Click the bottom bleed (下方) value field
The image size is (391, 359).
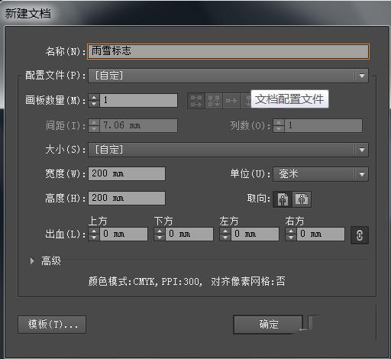pyautogui.click(x=189, y=234)
